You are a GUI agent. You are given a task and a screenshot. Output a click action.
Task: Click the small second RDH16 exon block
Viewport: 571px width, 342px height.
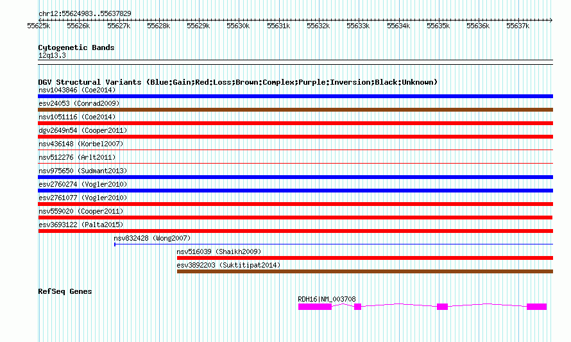[x=357, y=307]
